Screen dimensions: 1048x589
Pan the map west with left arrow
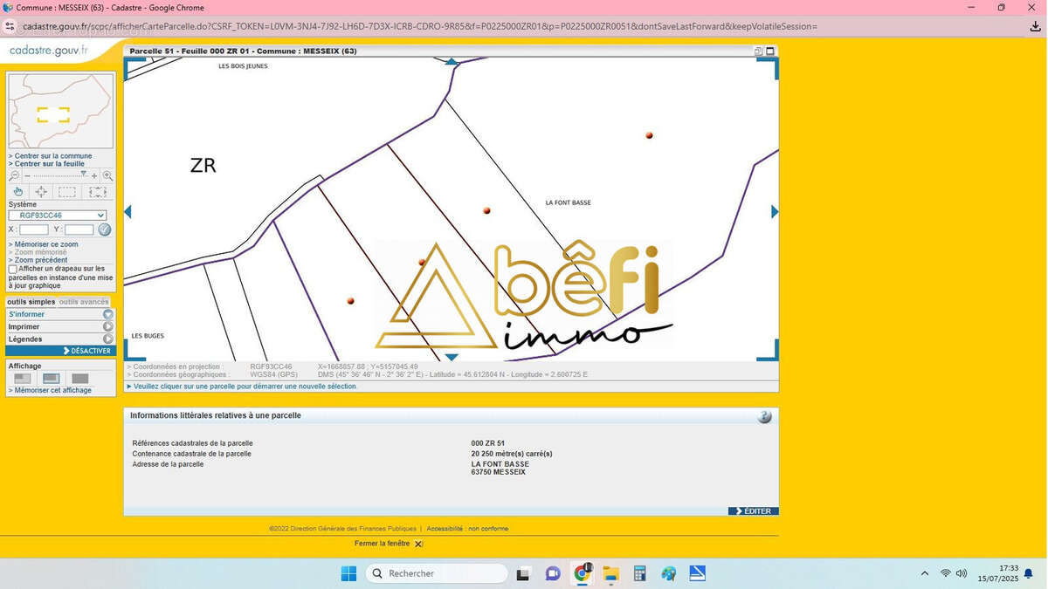coord(128,211)
